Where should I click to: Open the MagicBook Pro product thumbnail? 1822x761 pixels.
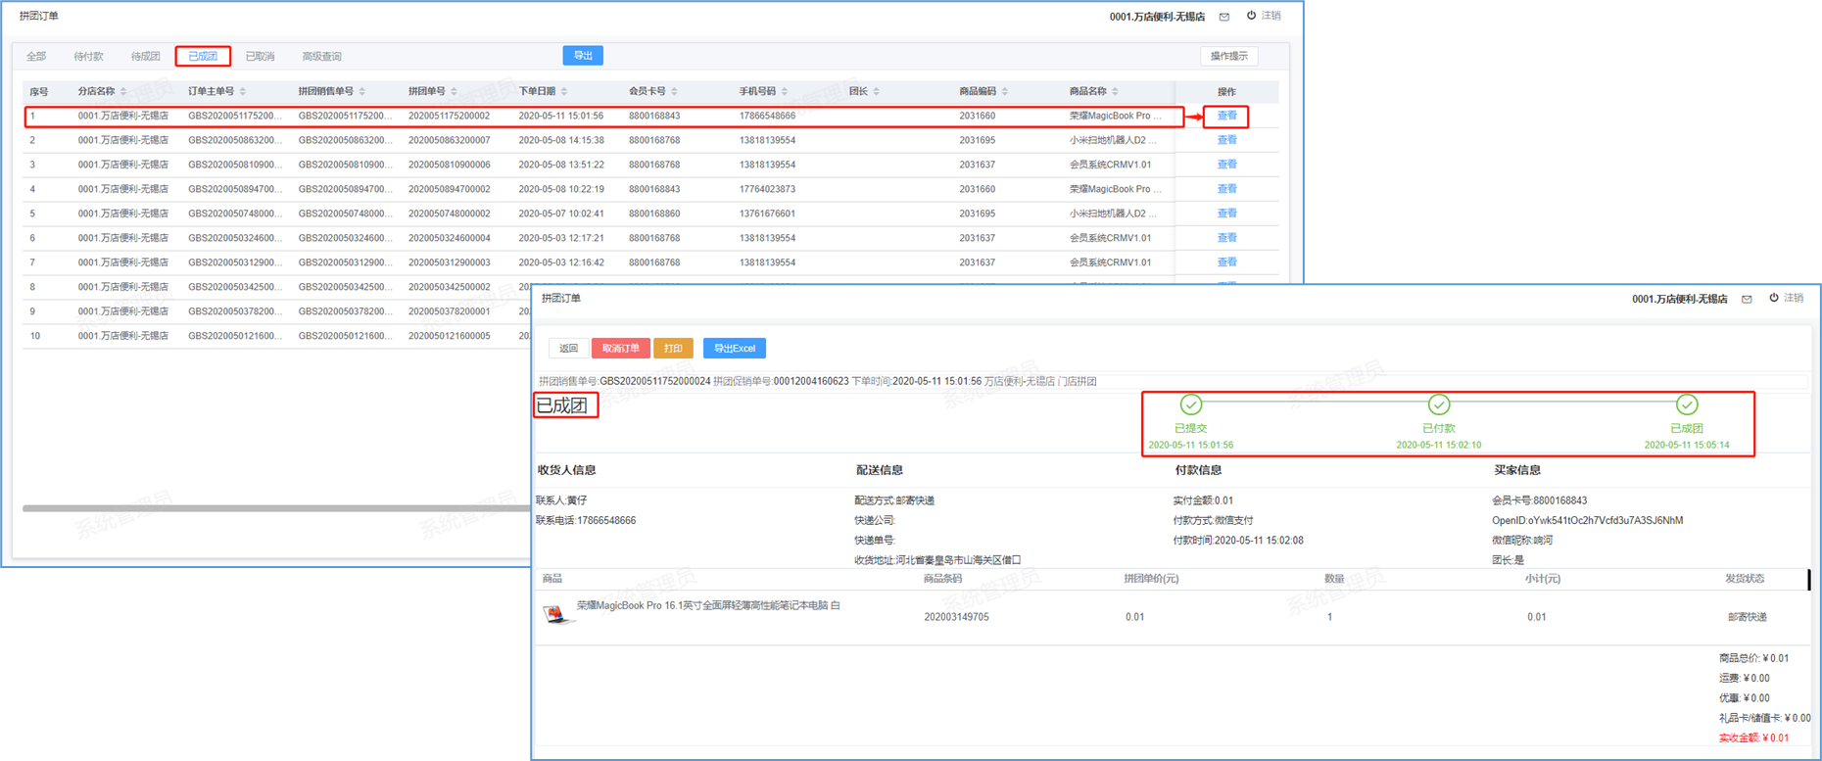coord(555,614)
